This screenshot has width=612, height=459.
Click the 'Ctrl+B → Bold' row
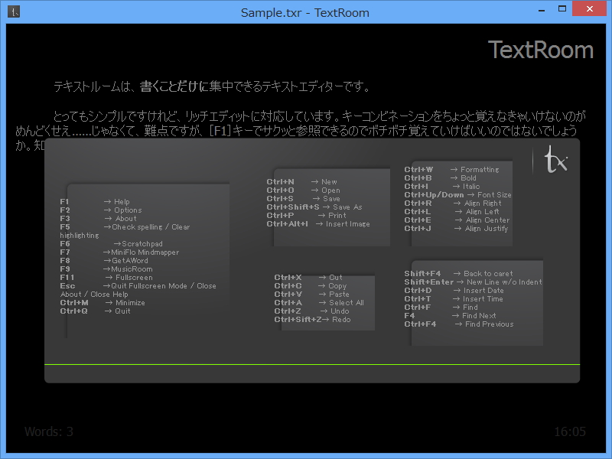pos(441,178)
